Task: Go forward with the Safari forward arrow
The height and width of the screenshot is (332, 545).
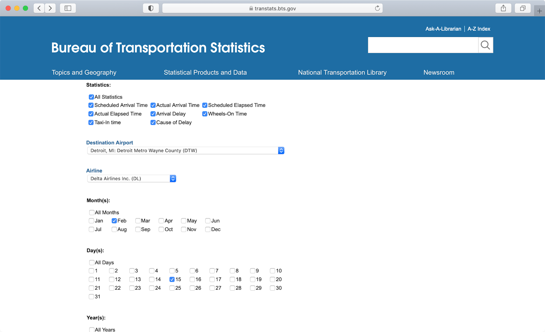Action: 50,8
